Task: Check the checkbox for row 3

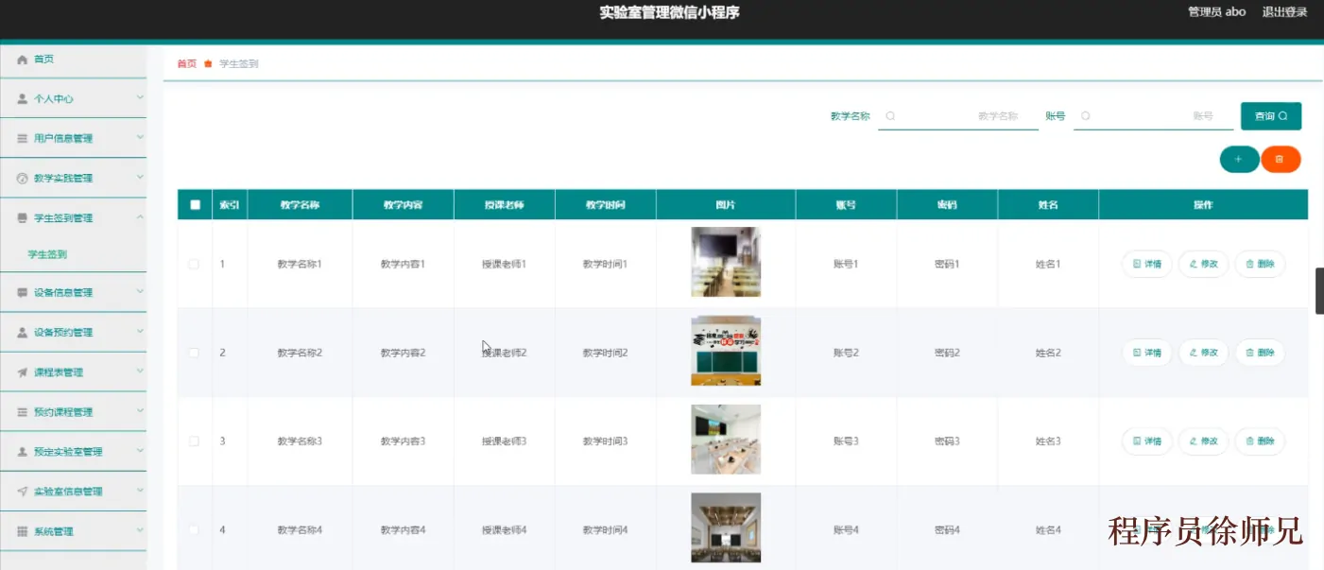Action: (194, 441)
